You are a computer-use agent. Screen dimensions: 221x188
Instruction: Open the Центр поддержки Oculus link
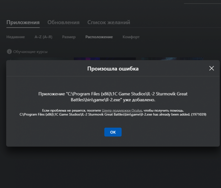coord(122,110)
